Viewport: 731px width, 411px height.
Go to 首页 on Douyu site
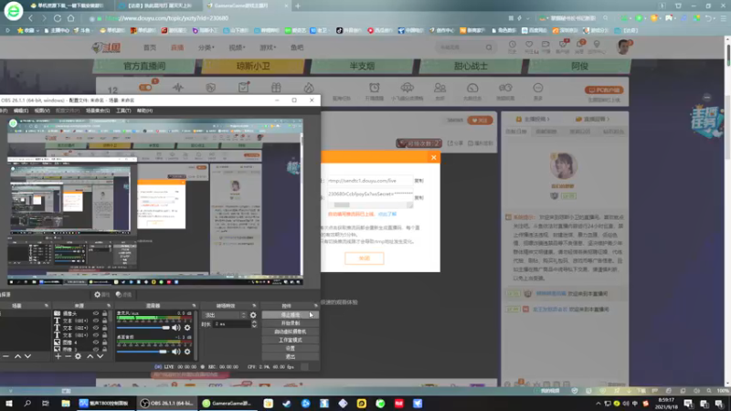[x=150, y=47]
